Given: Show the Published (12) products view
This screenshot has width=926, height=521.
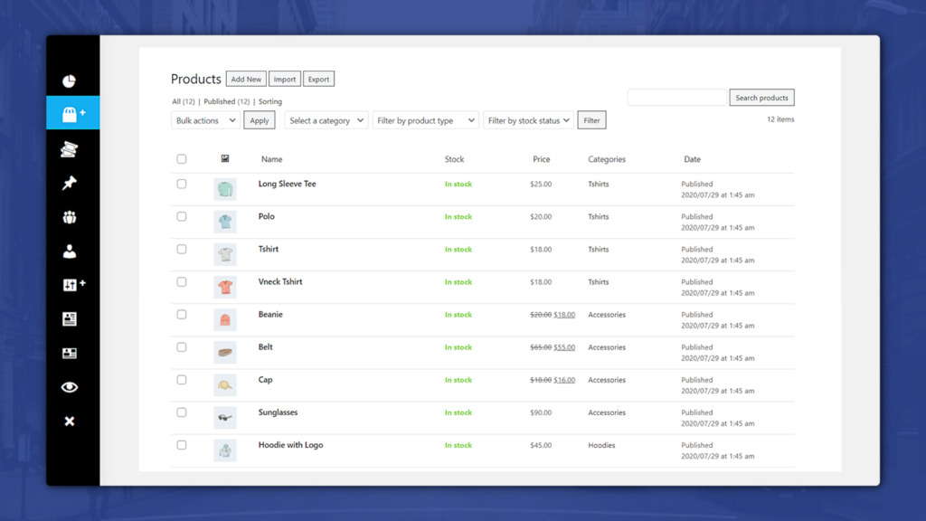Looking at the screenshot, I should (227, 101).
